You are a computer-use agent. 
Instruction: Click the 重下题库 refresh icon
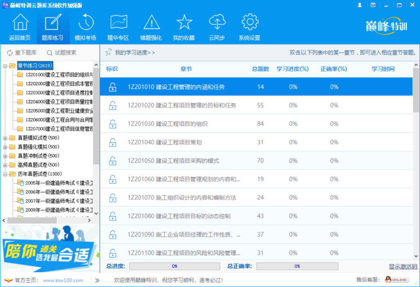pyautogui.click(x=9, y=52)
